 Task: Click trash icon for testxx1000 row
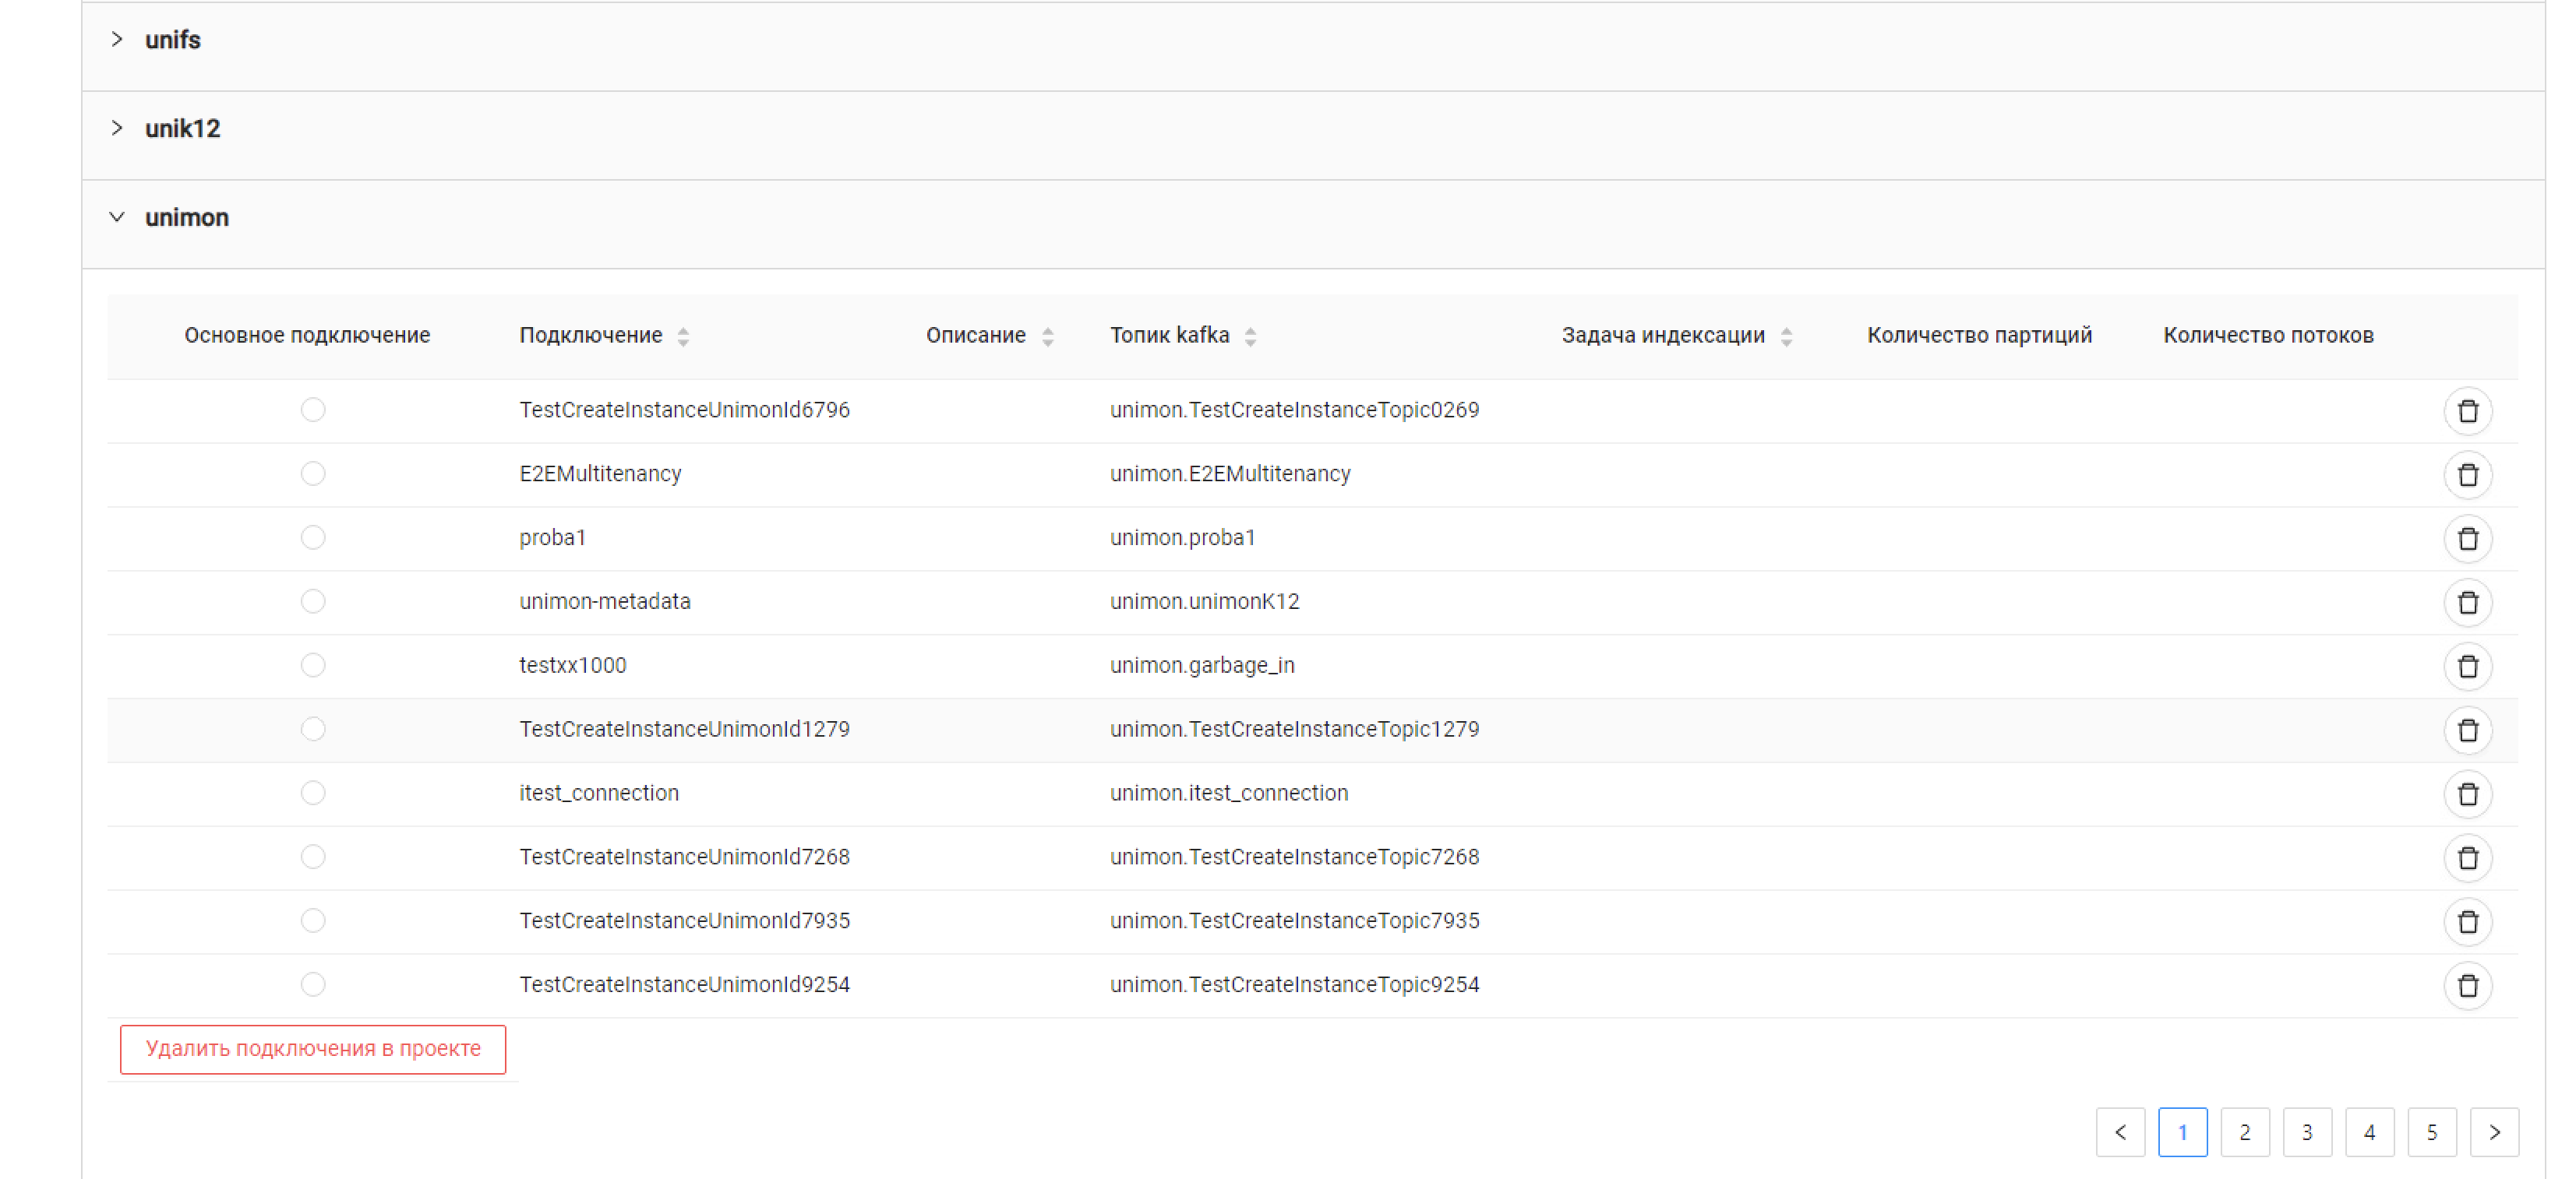coord(2467,667)
